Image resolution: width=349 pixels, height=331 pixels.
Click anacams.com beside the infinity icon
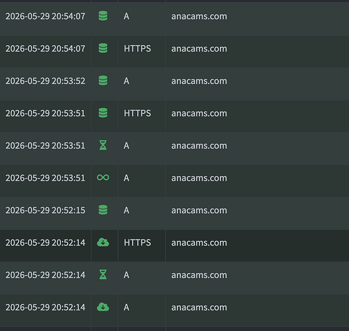pos(199,178)
